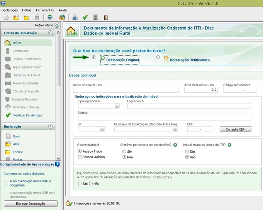Open the Ajuda menu

pyautogui.click(x=63, y=10)
